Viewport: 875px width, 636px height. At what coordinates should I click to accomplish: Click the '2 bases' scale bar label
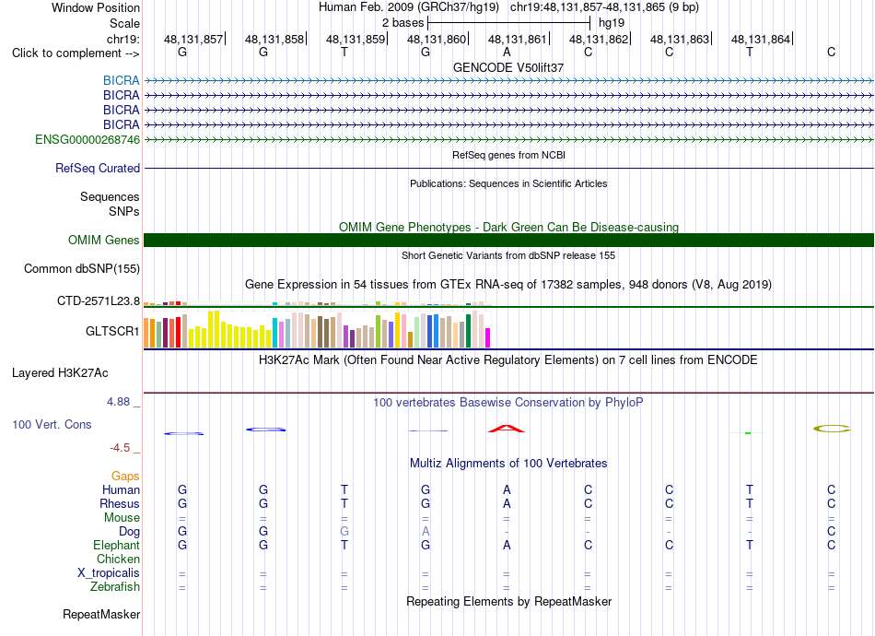(402, 23)
